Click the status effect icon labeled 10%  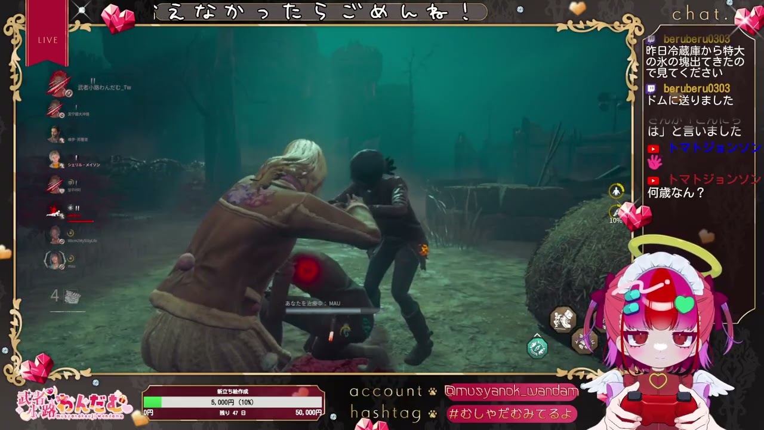(x=615, y=213)
